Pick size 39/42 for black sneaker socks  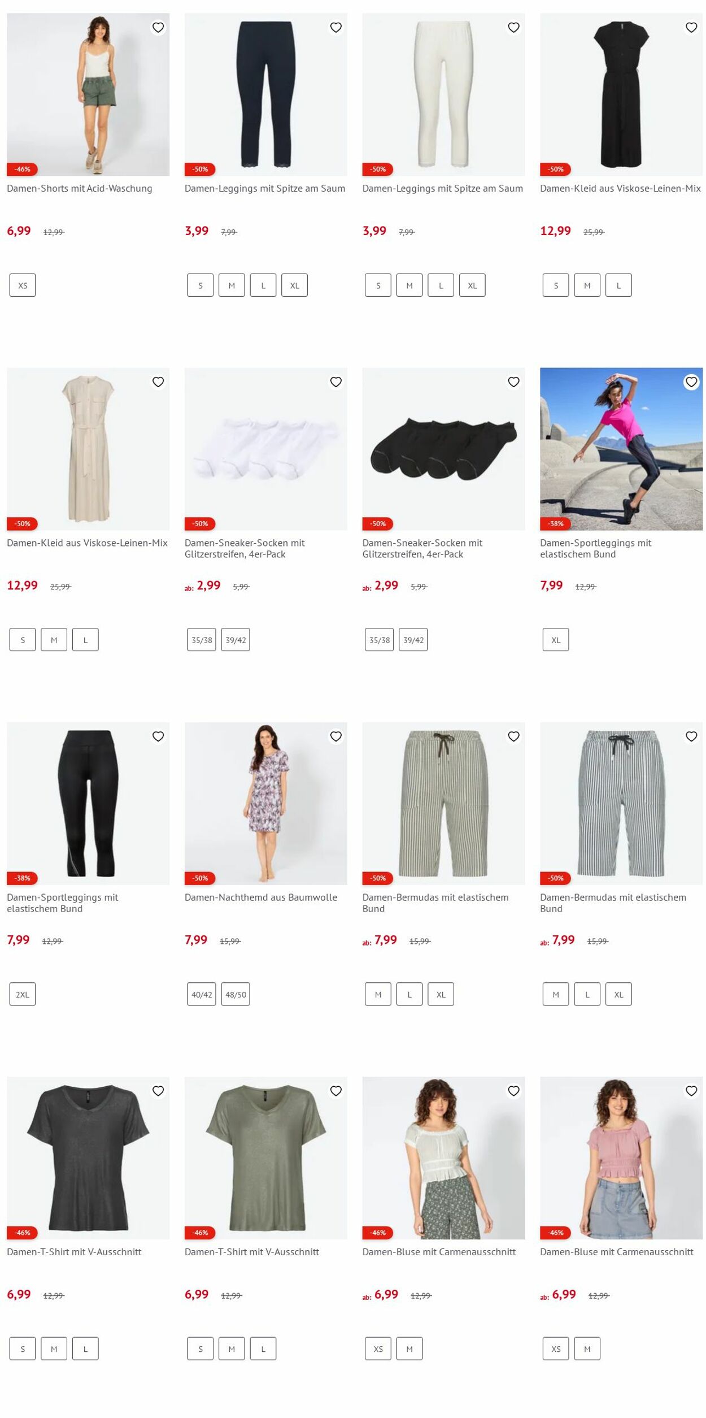point(413,640)
